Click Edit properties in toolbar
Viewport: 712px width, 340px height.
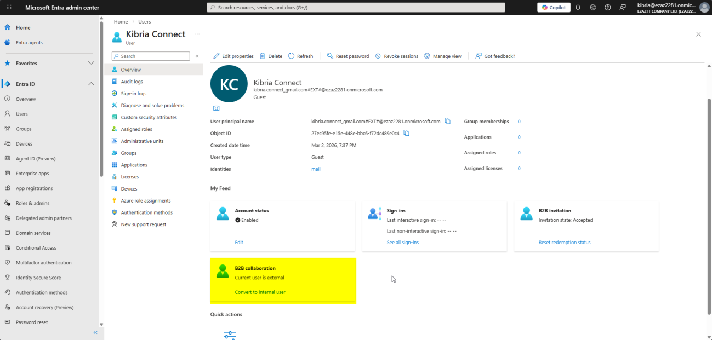click(x=233, y=56)
